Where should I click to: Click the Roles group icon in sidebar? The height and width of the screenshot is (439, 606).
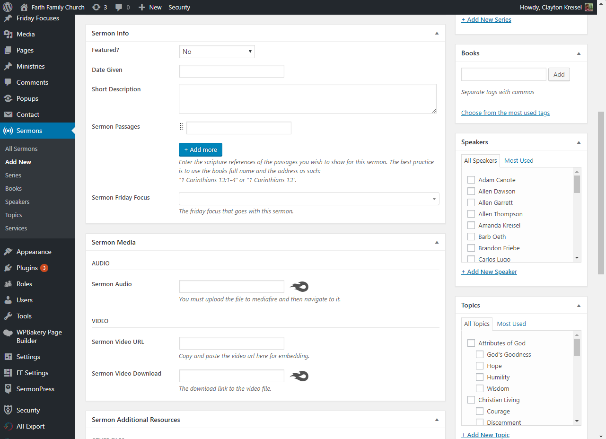8,284
